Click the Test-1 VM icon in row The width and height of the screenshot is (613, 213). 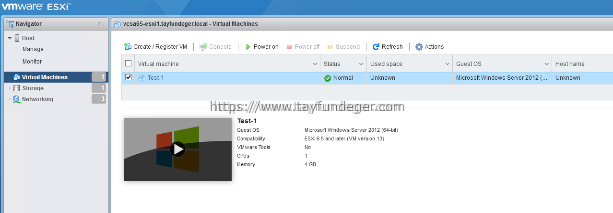tap(142, 78)
